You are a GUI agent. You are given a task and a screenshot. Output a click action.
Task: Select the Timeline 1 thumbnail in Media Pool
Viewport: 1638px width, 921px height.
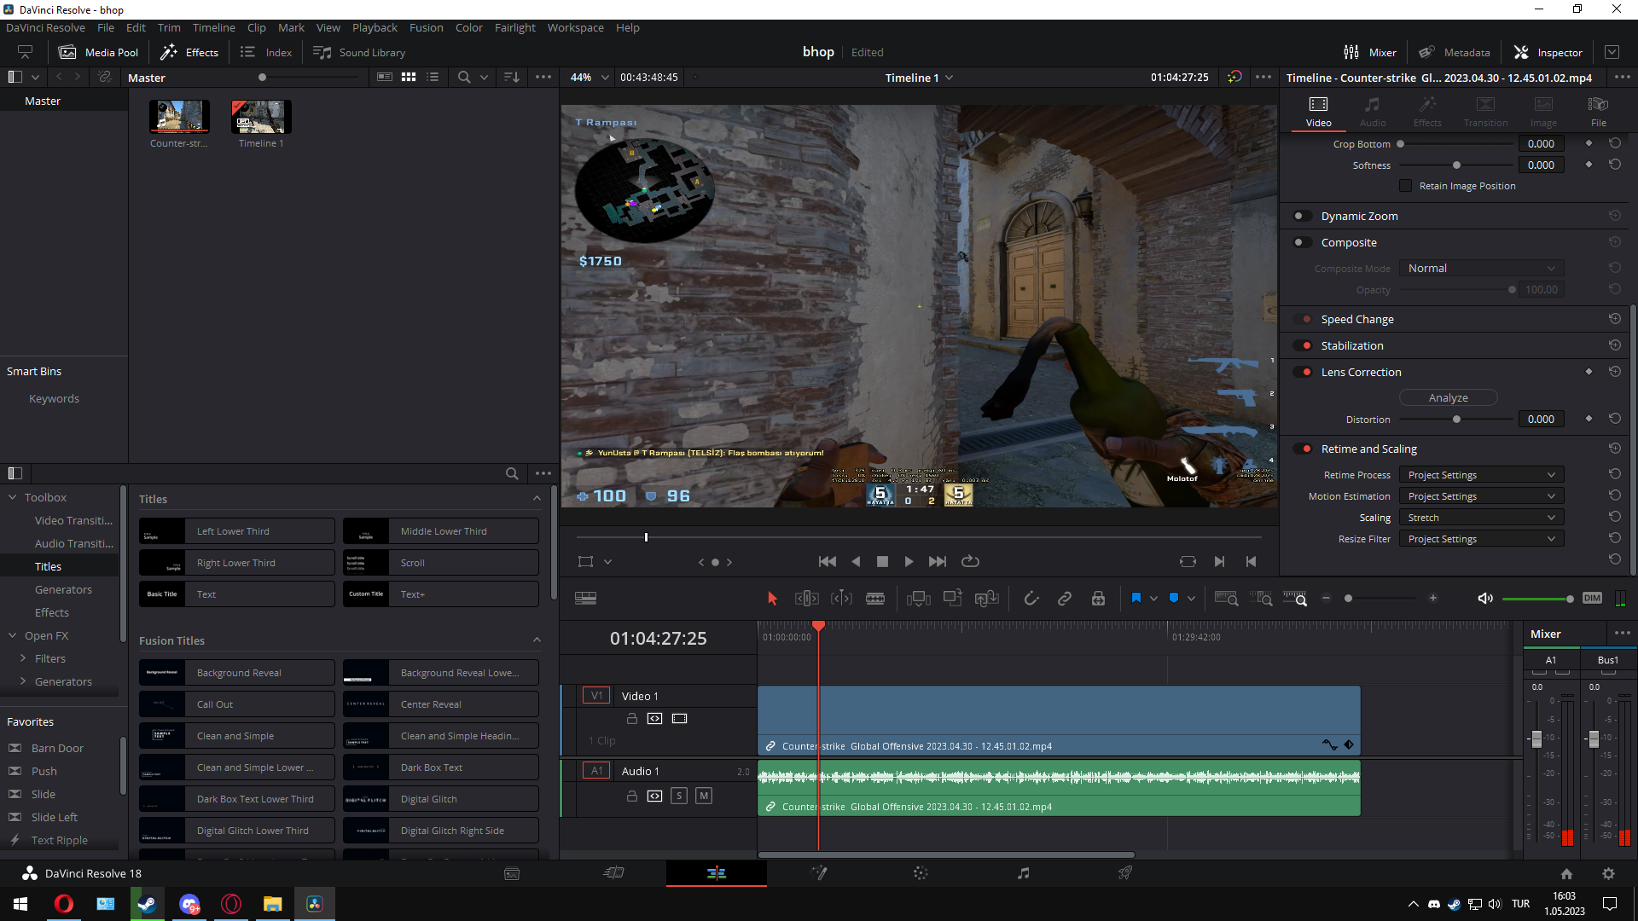click(261, 118)
